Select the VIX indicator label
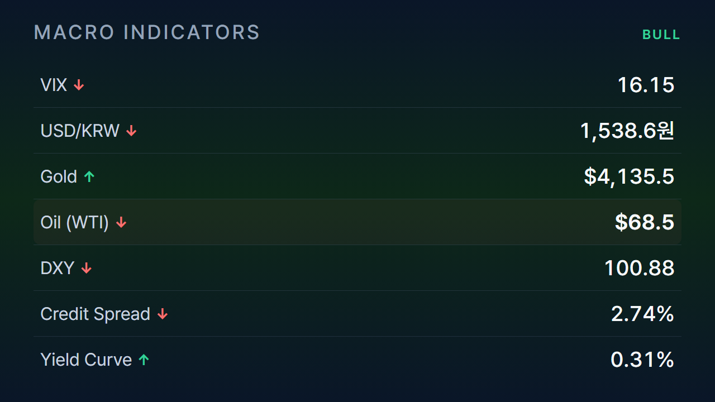This screenshot has height=402, width=715. click(54, 85)
